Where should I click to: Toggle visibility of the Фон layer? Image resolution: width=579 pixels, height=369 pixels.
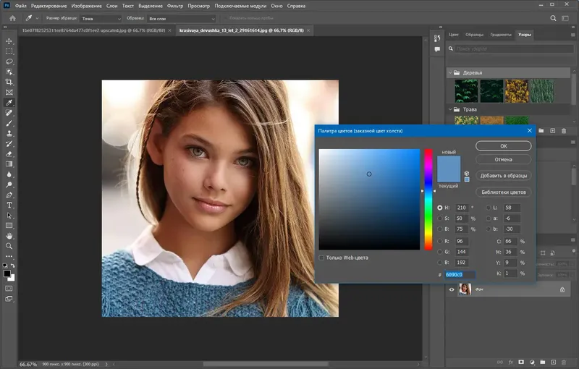(453, 289)
